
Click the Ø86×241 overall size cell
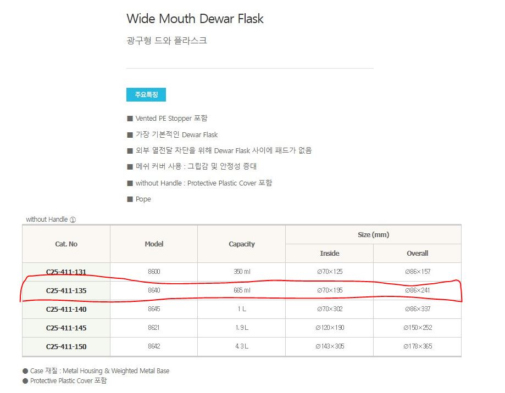point(417,290)
